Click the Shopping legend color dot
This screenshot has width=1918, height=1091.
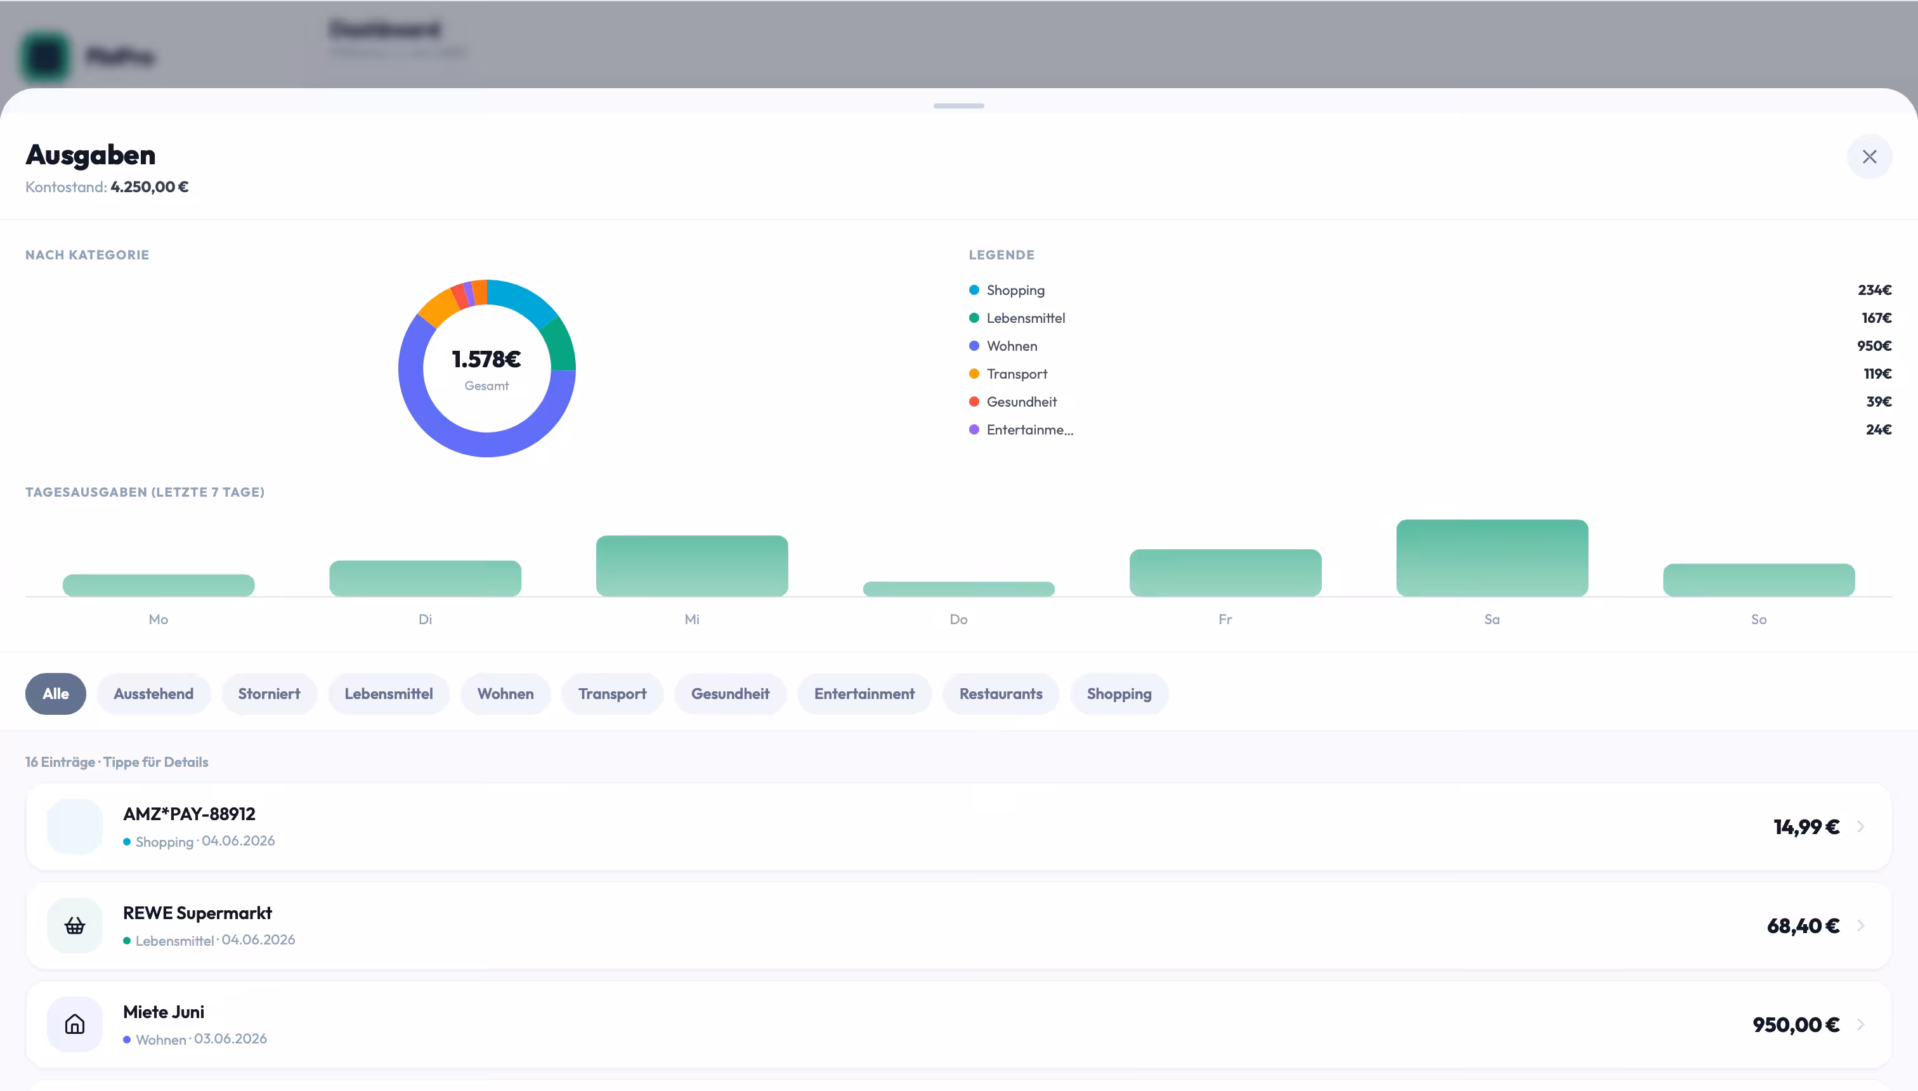click(974, 290)
